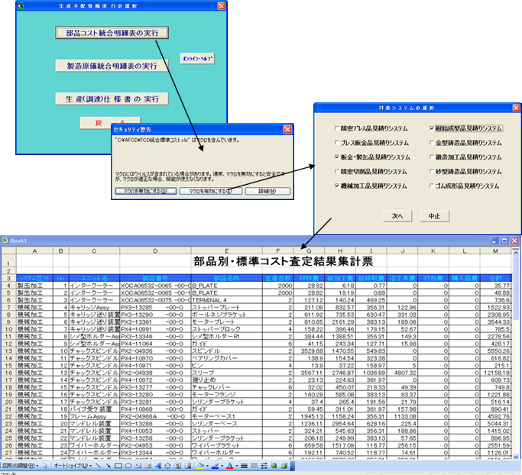Select the Line tool in drawing toolbar
Image resolution: width=522 pixels, height=475 pixels.
(x=98, y=466)
